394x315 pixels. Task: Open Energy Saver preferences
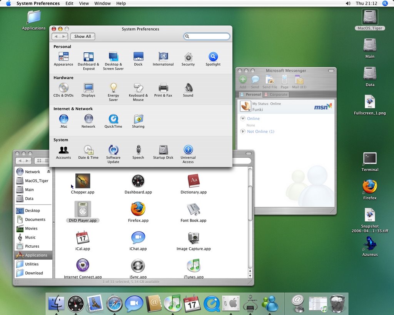pos(114,92)
